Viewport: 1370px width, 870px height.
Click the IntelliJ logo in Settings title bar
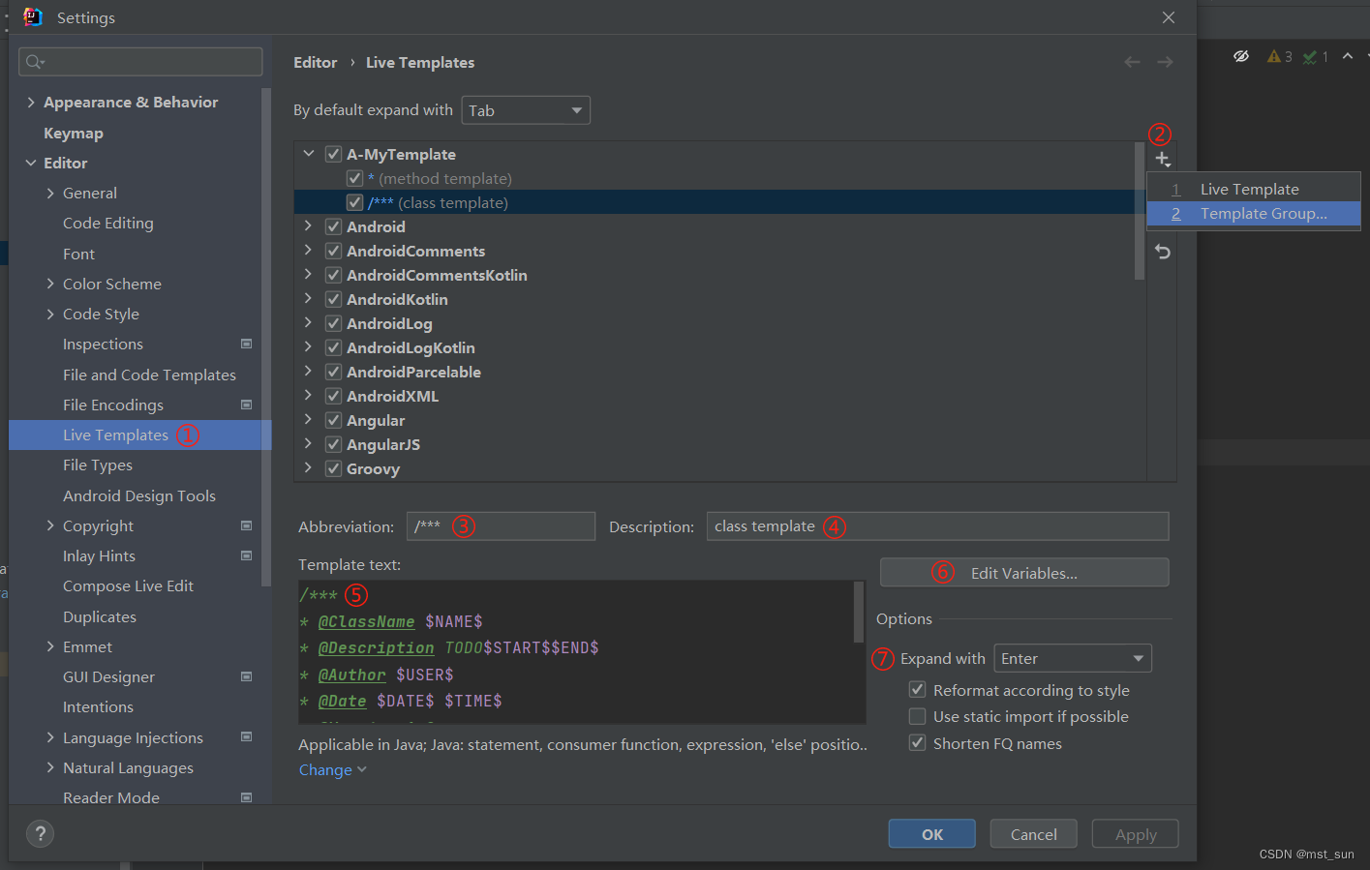(x=32, y=17)
